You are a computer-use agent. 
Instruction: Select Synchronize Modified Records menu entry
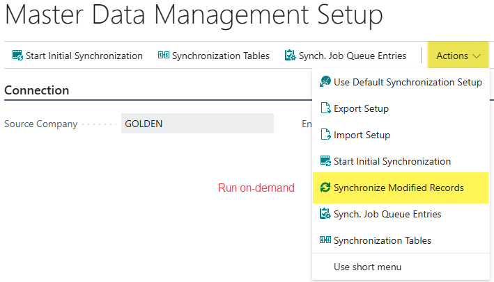pos(399,188)
